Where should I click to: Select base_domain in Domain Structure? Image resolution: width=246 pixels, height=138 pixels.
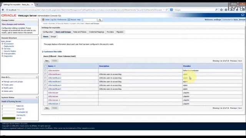(x=6, y=41)
